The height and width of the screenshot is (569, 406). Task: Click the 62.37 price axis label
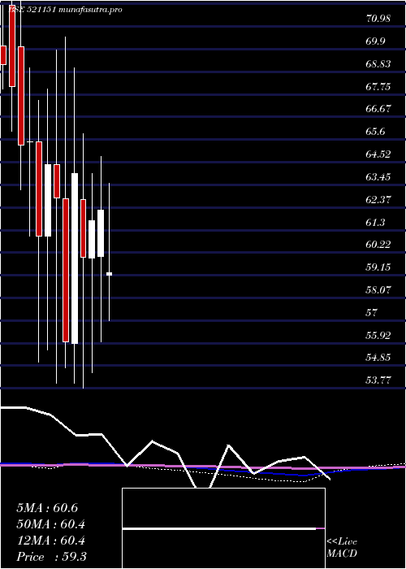[378, 199]
